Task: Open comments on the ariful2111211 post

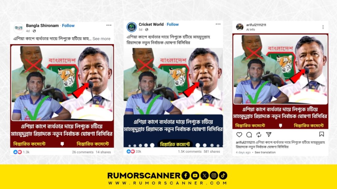Action: coord(249,135)
